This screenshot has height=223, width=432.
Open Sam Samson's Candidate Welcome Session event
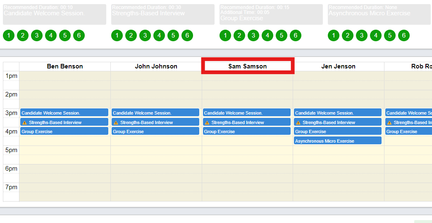tap(246, 113)
